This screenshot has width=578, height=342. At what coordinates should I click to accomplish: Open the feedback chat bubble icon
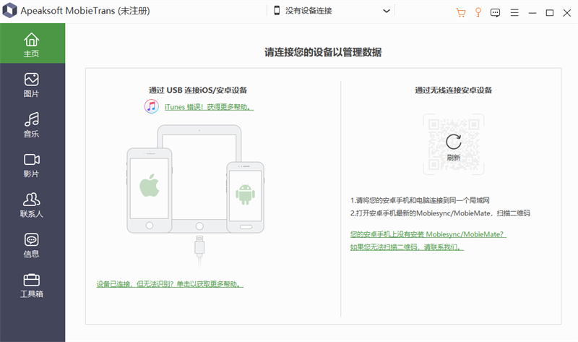pyautogui.click(x=495, y=13)
